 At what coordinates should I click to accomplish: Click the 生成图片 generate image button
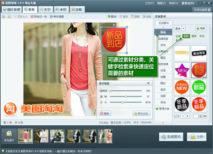pyautogui.click(x=171, y=137)
